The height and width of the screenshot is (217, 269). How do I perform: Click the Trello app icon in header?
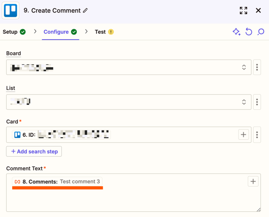pyautogui.click(x=11, y=11)
